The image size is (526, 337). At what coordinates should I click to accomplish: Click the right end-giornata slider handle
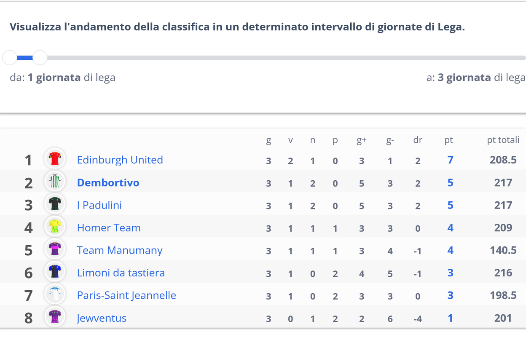coord(40,57)
